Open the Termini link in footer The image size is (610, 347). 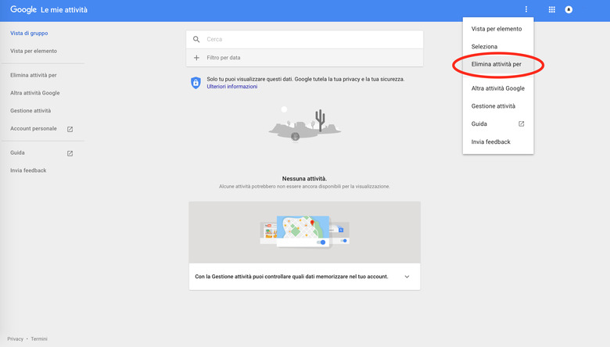pyautogui.click(x=39, y=339)
